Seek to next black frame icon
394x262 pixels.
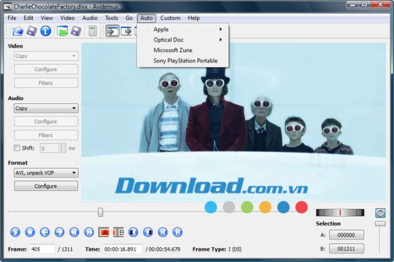click(x=148, y=232)
